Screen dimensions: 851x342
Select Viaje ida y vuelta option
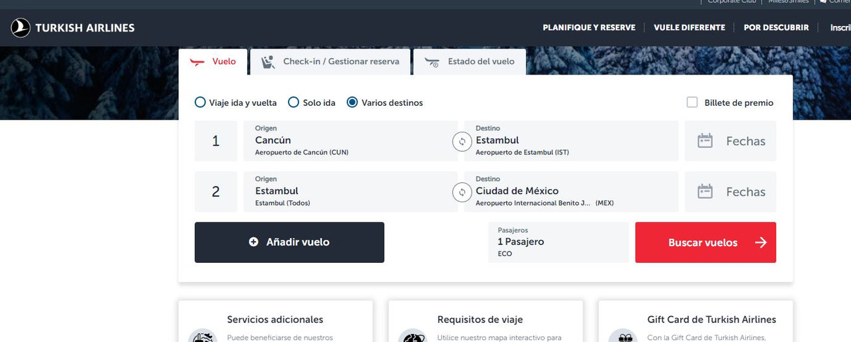click(235, 102)
